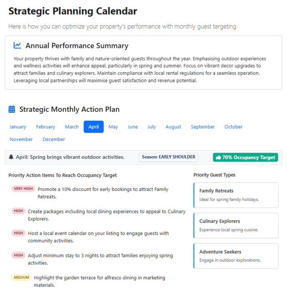Image resolution: width=287 pixels, height=292 pixels.
Task: Click the VERY HIGH priority label
Action: tap(23, 189)
